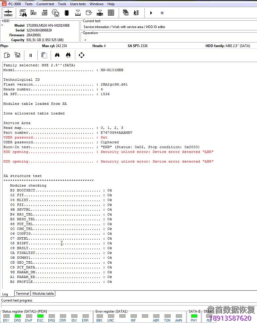Click the serial number S2ZWJ9JGB06829
The image size is (257, 323).
point(39,30)
